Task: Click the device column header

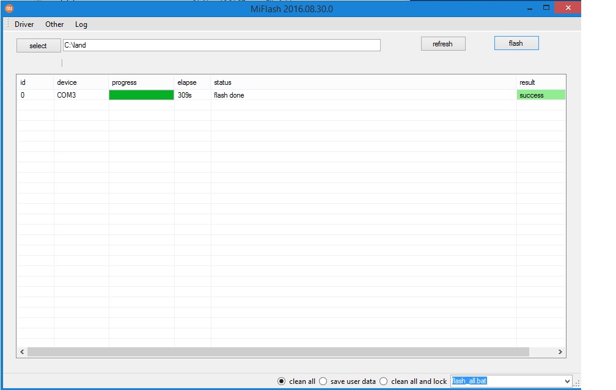Action: coord(81,82)
